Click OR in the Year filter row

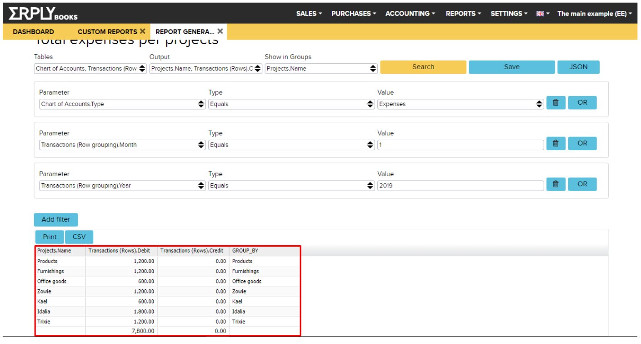[x=582, y=184]
